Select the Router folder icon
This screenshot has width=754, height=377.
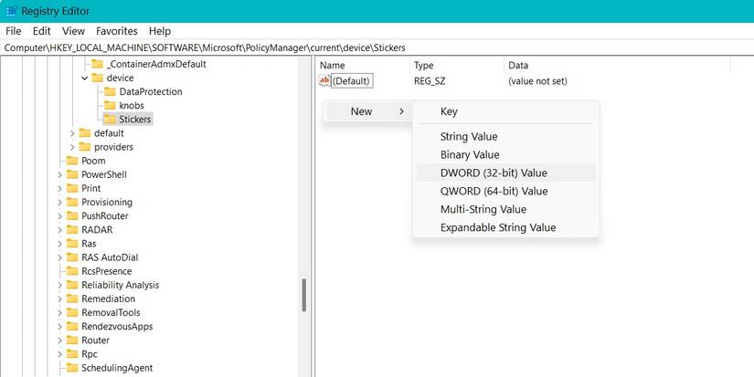(x=72, y=340)
